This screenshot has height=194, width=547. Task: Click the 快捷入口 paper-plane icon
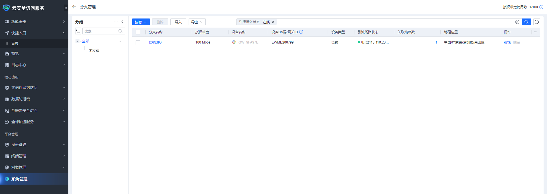pyautogui.click(x=7, y=33)
